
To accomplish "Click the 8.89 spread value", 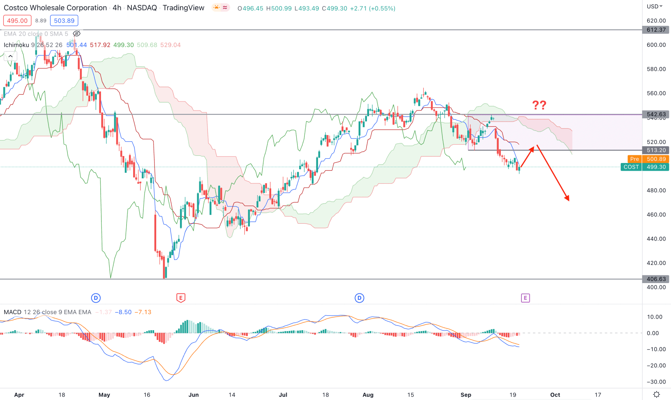I will pos(41,21).
